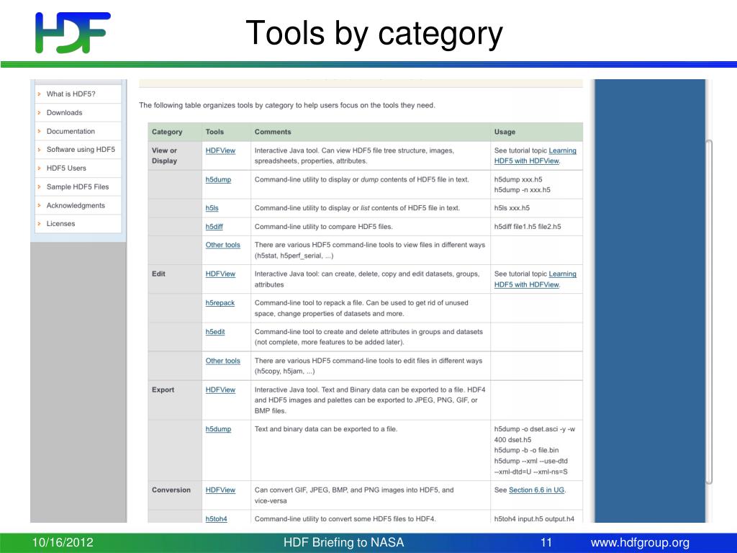Click the footer date '10/16/2012'

63,543
